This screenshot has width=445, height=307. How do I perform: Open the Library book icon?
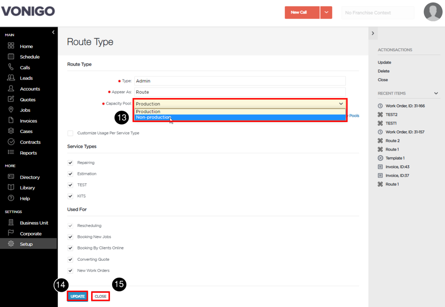click(x=11, y=187)
